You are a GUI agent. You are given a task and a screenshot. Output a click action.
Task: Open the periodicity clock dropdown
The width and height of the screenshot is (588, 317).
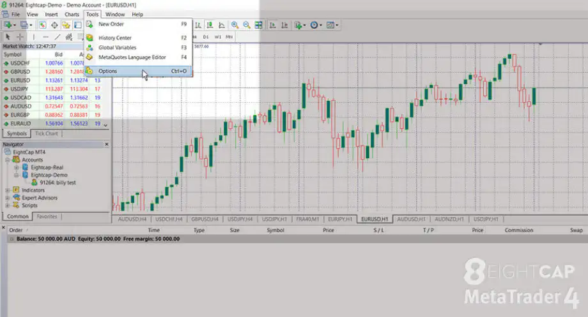(316, 25)
